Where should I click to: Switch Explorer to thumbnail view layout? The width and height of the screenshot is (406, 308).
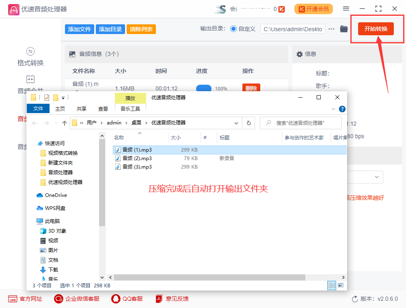point(340,285)
